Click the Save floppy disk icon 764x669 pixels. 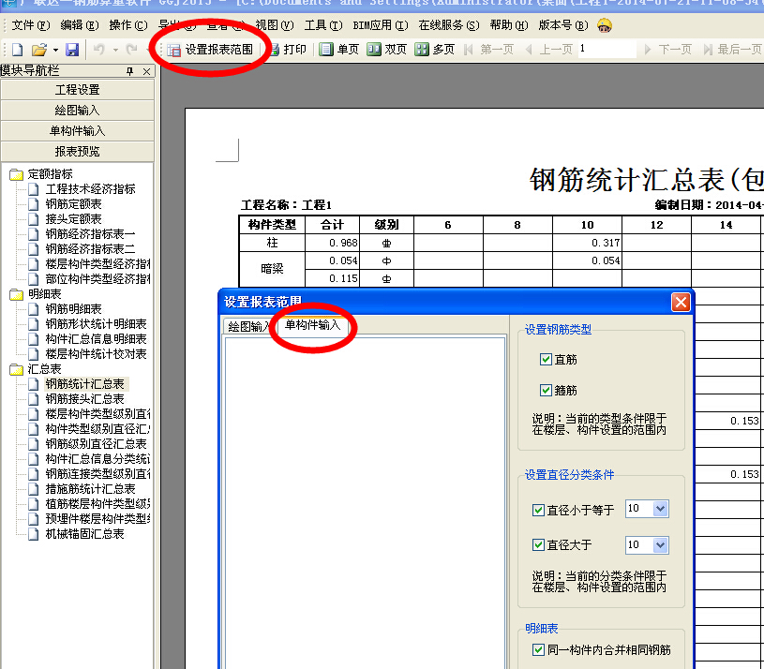coord(72,49)
